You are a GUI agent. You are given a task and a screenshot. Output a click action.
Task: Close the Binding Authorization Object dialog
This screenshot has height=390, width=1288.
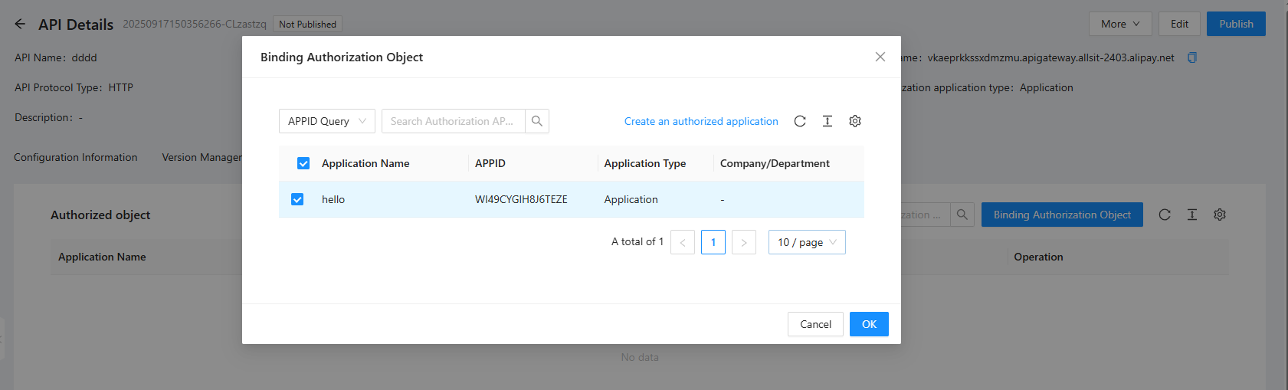(880, 57)
